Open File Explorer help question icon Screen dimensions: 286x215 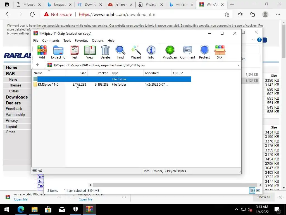click(259, 40)
